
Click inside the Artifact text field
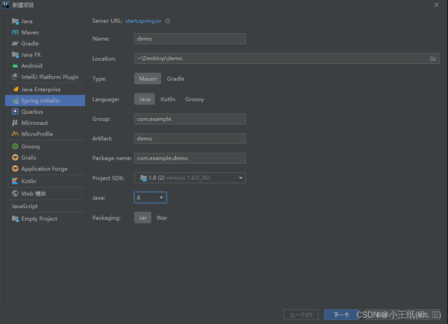[x=190, y=138]
